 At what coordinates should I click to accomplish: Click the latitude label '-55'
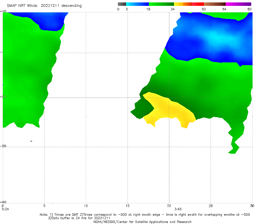coord(3,146)
